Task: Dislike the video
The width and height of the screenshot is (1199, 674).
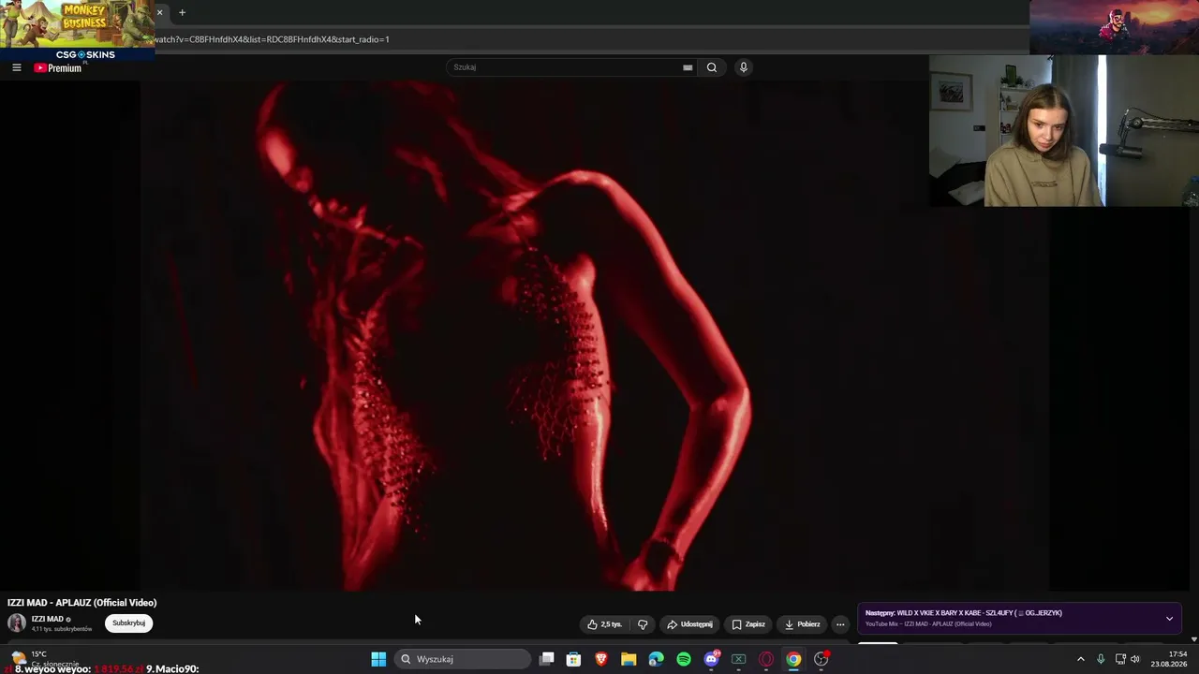Action: coord(643,624)
